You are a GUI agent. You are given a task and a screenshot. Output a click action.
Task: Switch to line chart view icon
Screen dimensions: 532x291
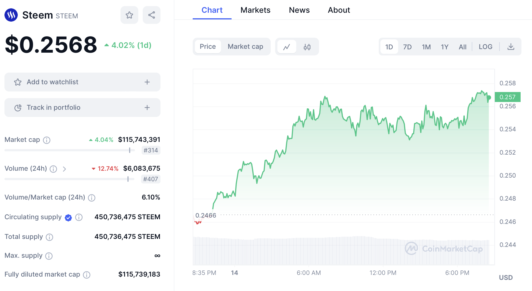point(287,47)
